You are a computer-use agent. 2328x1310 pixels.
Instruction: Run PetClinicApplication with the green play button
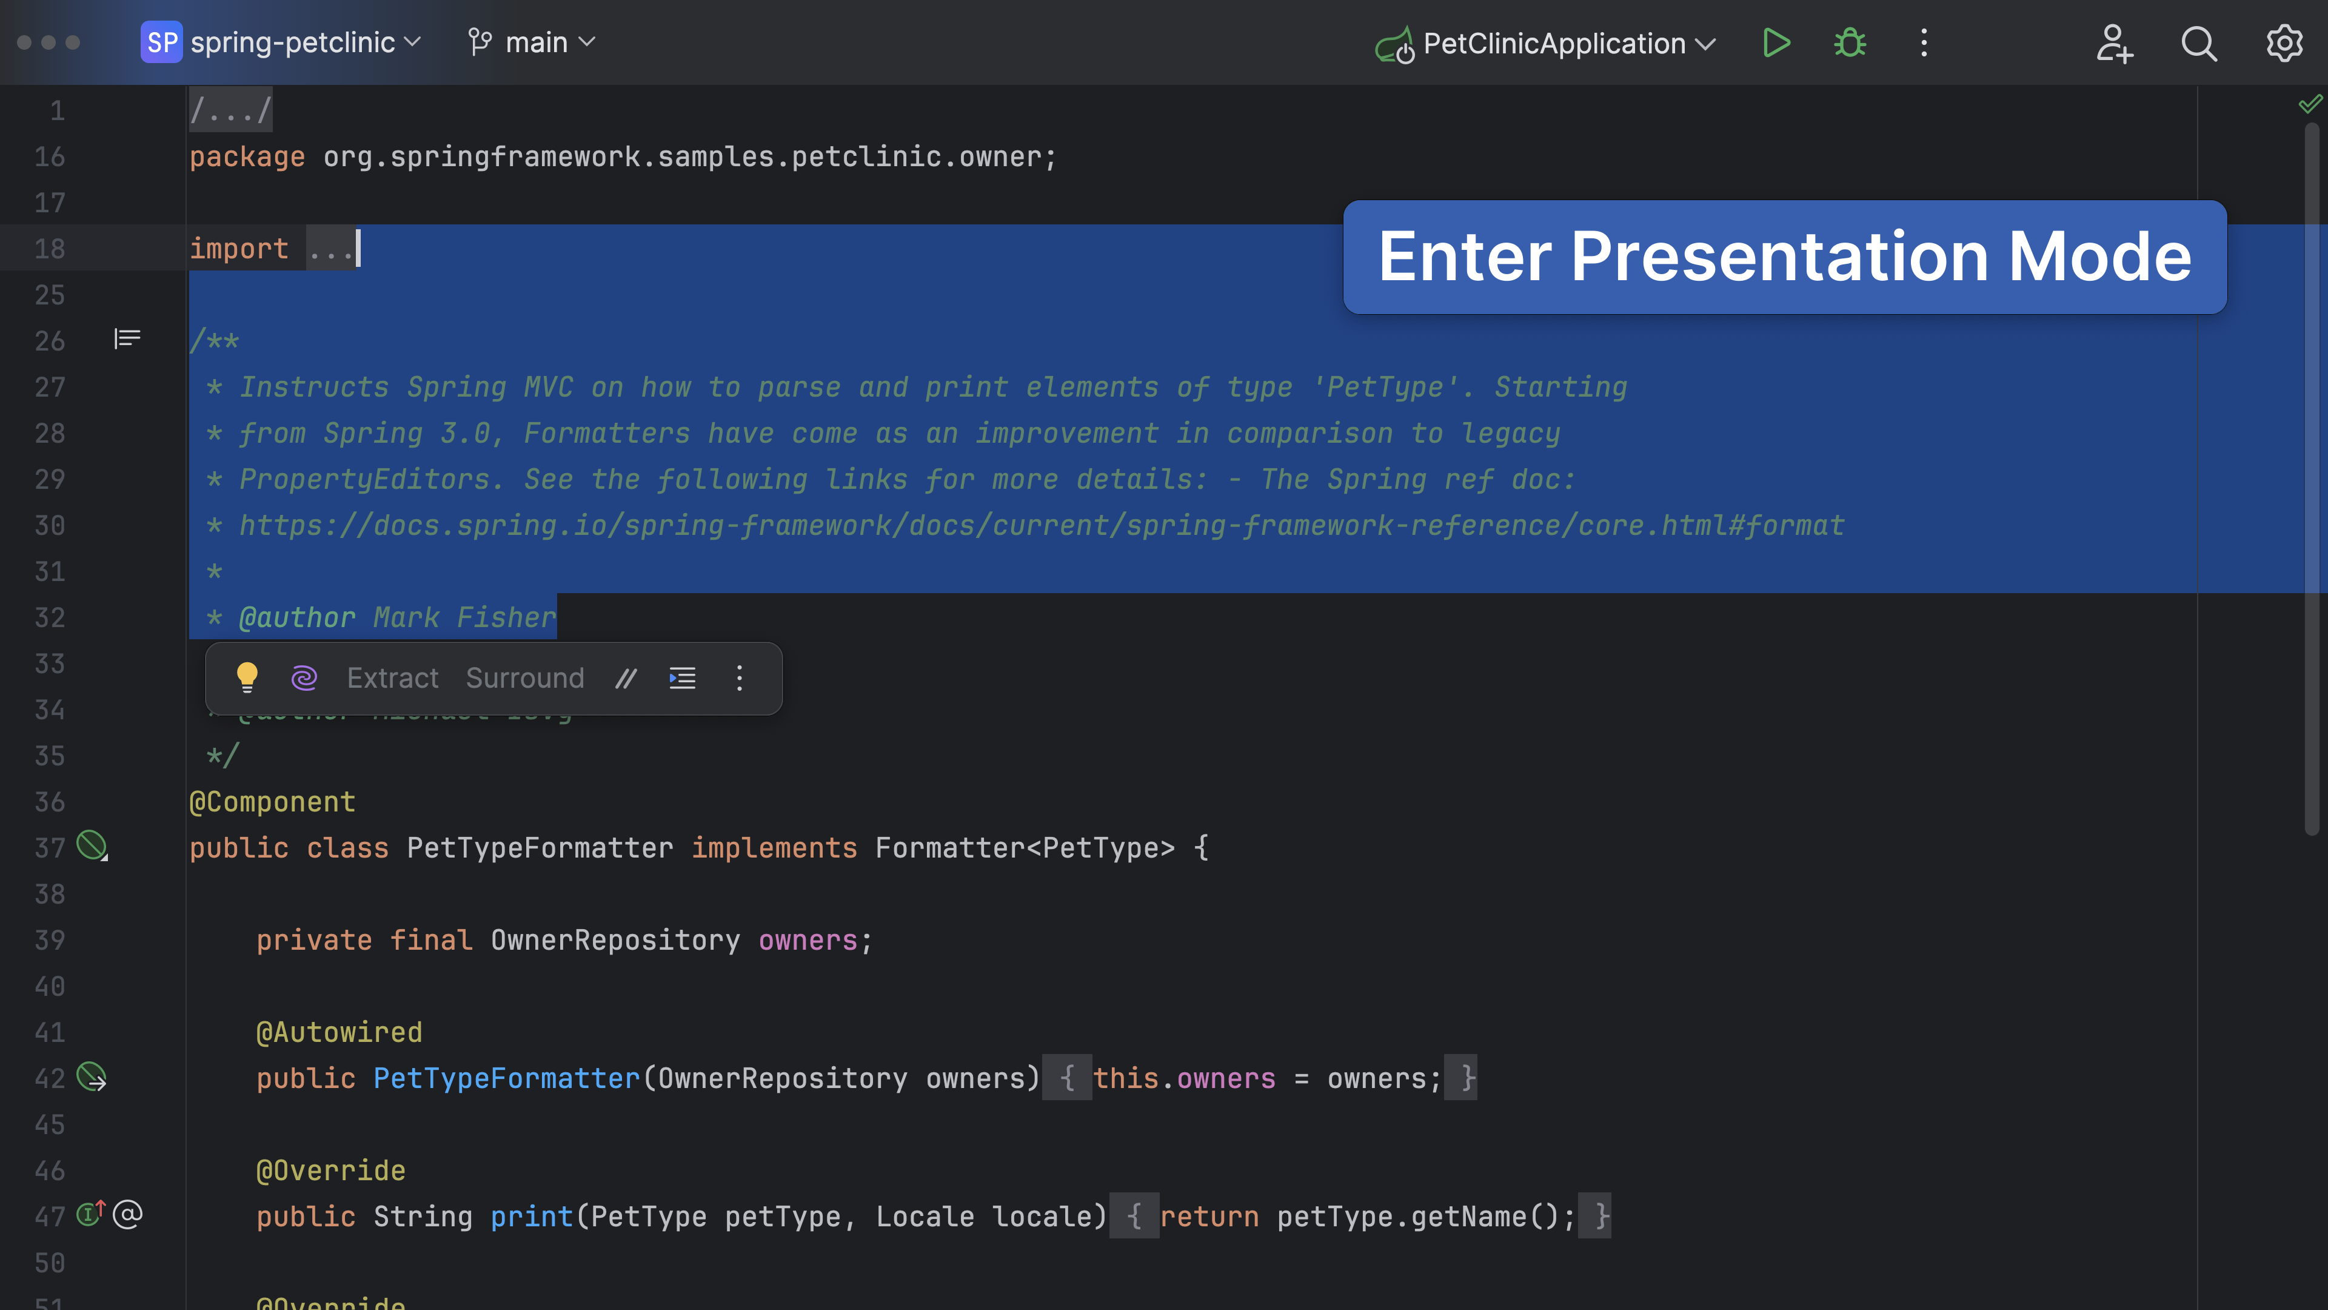click(1776, 42)
